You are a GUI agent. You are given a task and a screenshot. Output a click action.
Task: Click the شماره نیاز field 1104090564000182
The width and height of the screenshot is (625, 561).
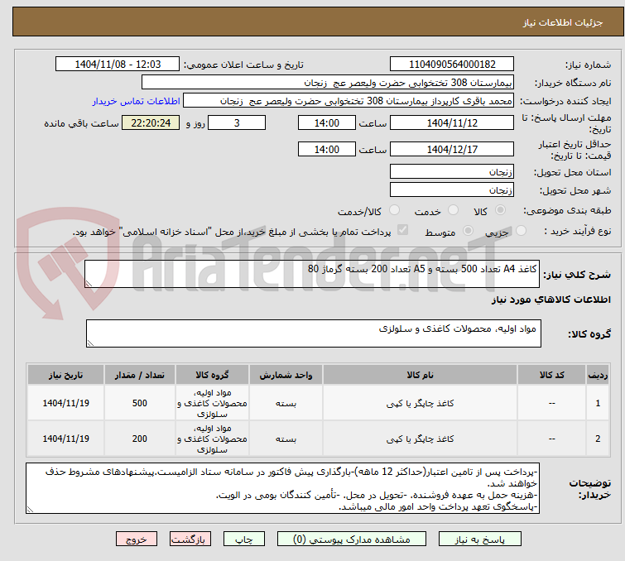(452, 65)
